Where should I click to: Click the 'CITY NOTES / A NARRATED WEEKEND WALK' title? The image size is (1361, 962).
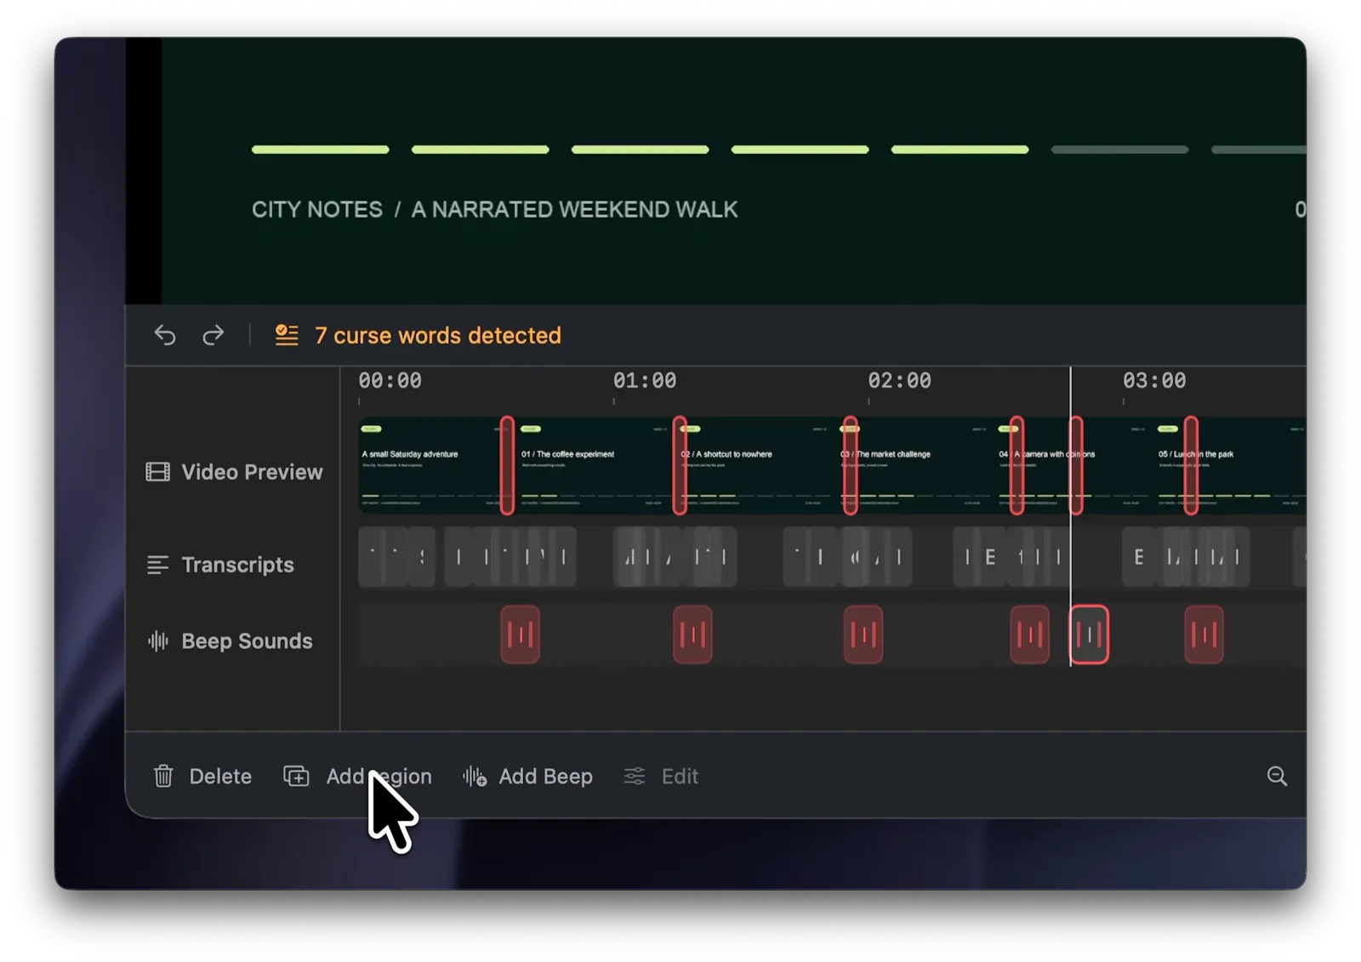[x=494, y=209]
